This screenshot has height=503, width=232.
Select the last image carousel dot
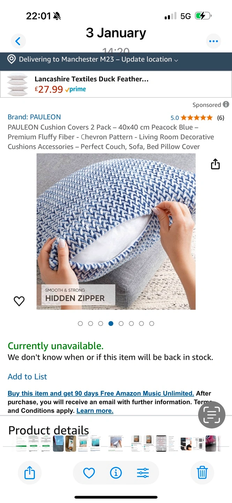[151, 323]
